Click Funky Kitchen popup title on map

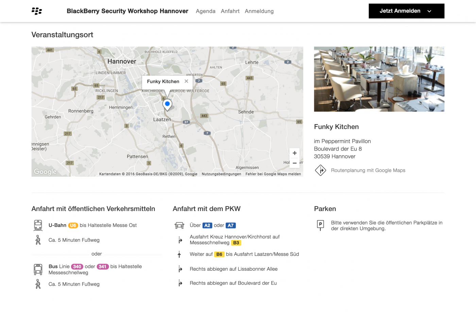click(x=163, y=81)
